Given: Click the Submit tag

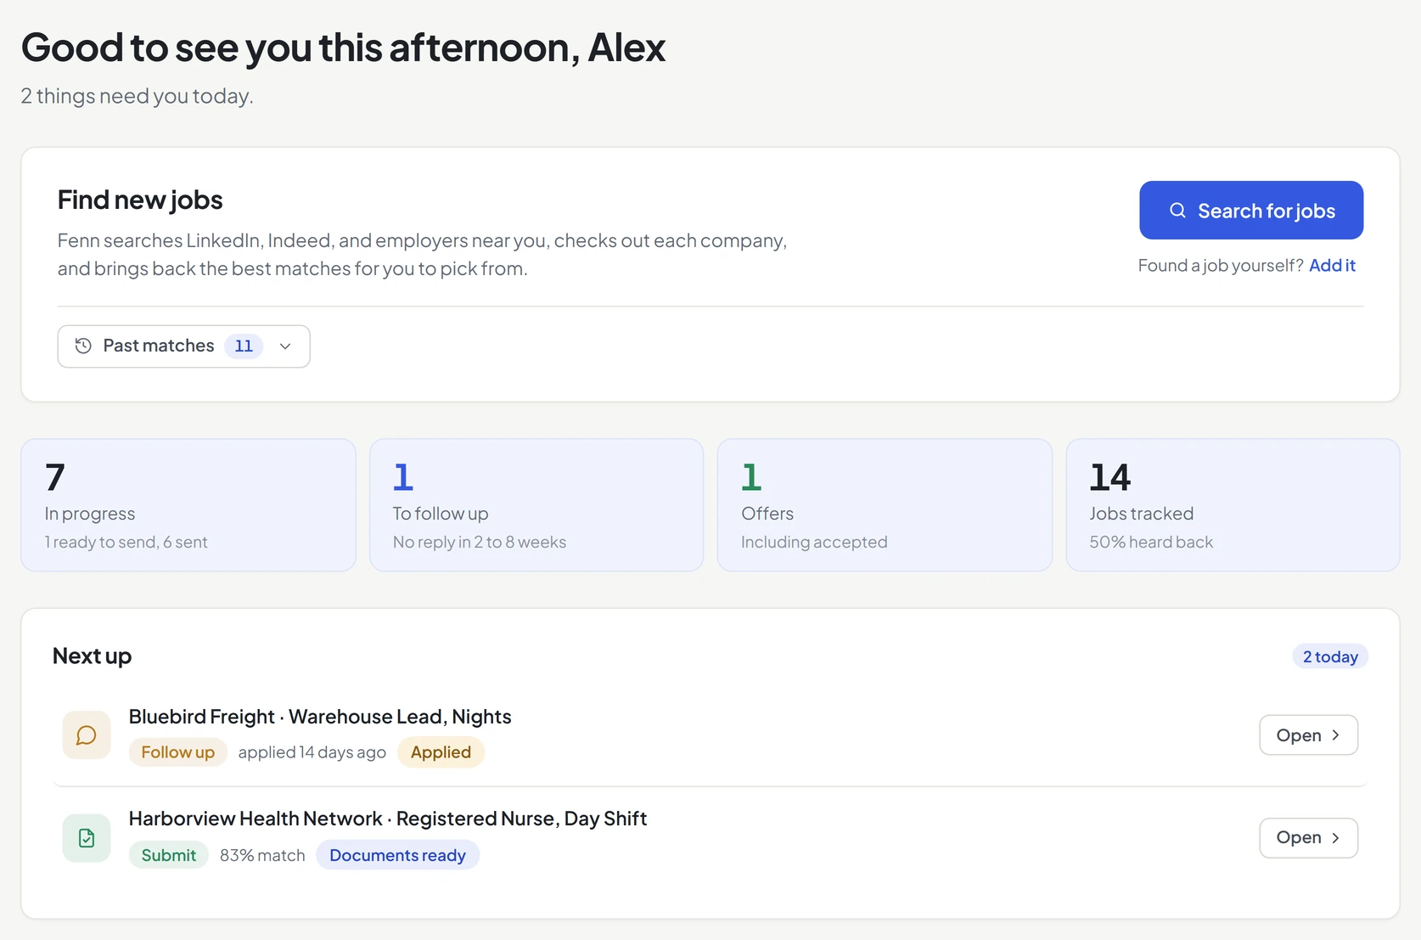Looking at the screenshot, I should point(169,855).
